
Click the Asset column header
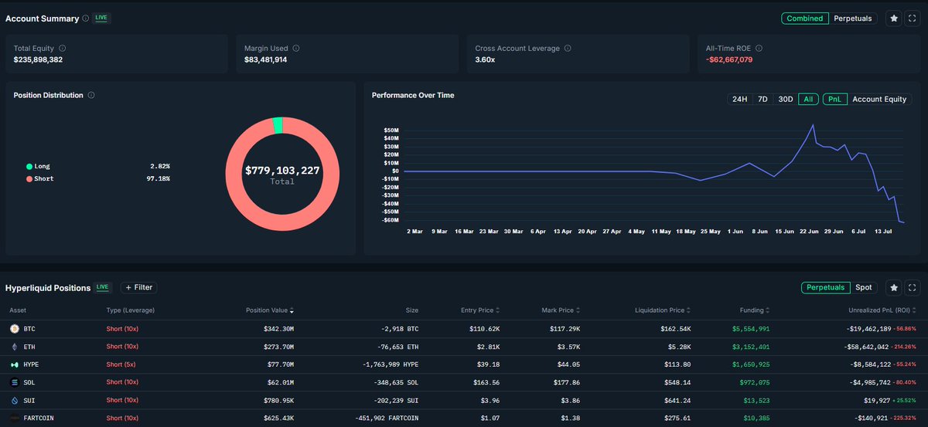18,310
